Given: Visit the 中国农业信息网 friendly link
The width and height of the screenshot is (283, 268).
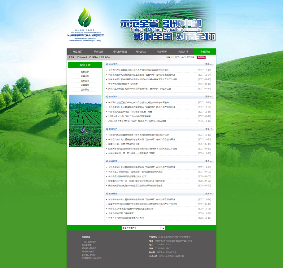Looking at the screenshot, I should 89,242.
